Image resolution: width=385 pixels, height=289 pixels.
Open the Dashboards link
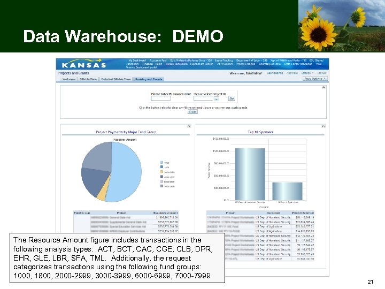[x=275, y=73]
